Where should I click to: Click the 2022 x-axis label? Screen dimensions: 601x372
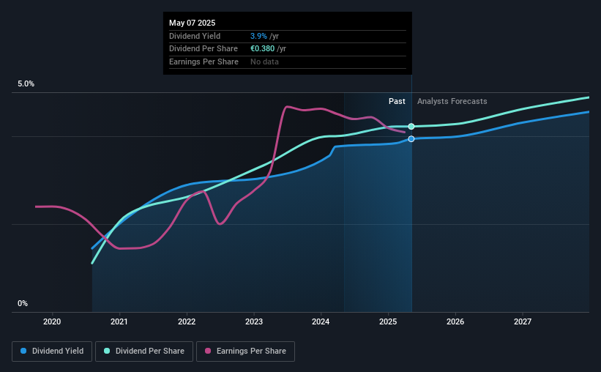187,321
